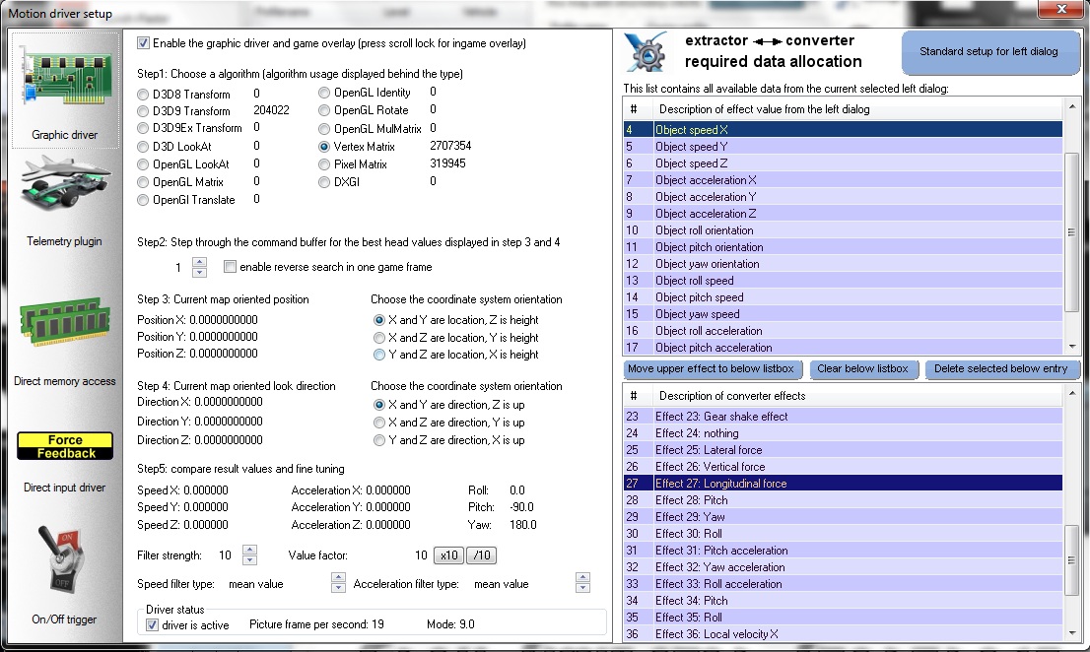Divide value factor with /10 button
The image size is (1090, 652).
tap(482, 555)
